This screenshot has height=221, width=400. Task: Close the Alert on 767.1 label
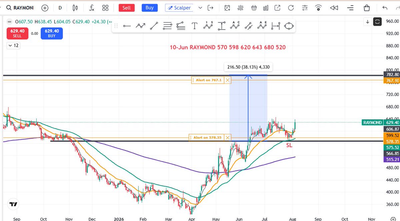(227, 80)
